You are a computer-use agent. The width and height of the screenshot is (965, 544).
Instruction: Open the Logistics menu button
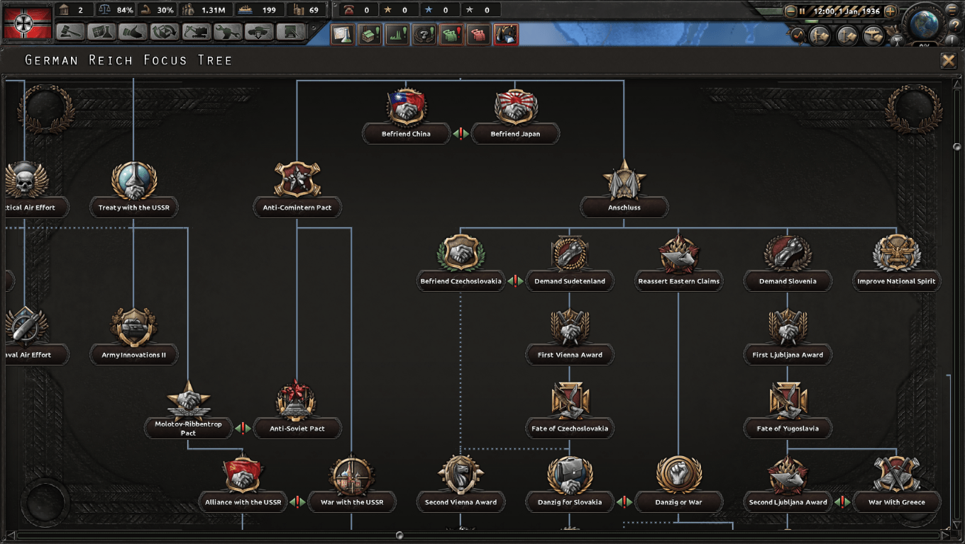click(x=290, y=32)
